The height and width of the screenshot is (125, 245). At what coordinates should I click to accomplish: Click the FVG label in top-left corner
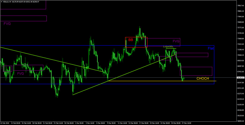point(7,24)
